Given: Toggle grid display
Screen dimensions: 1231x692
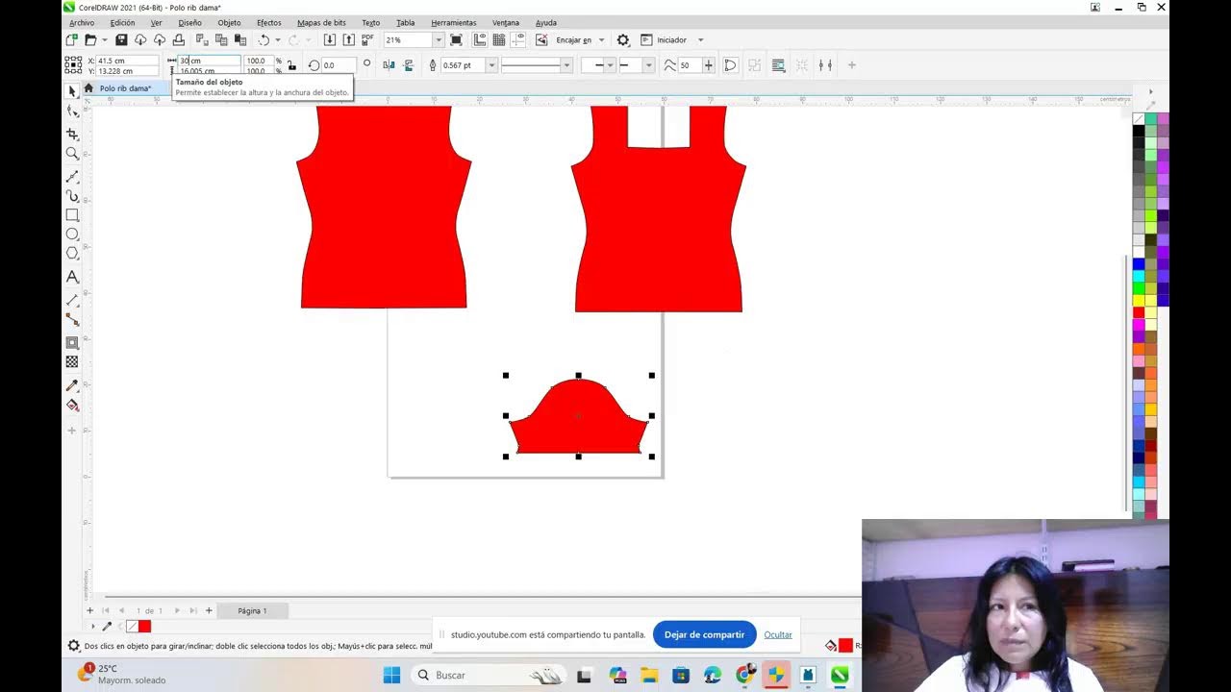Looking at the screenshot, I should [499, 39].
